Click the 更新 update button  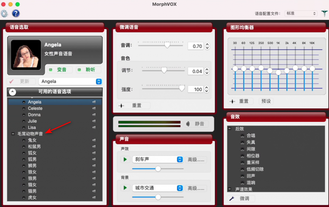(21, 81)
